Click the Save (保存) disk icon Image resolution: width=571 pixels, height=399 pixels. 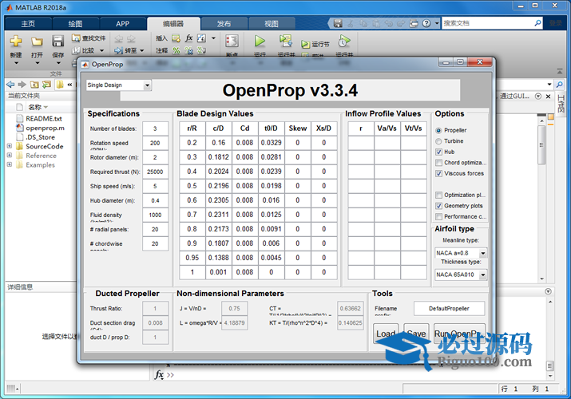[x=57, y=41]
